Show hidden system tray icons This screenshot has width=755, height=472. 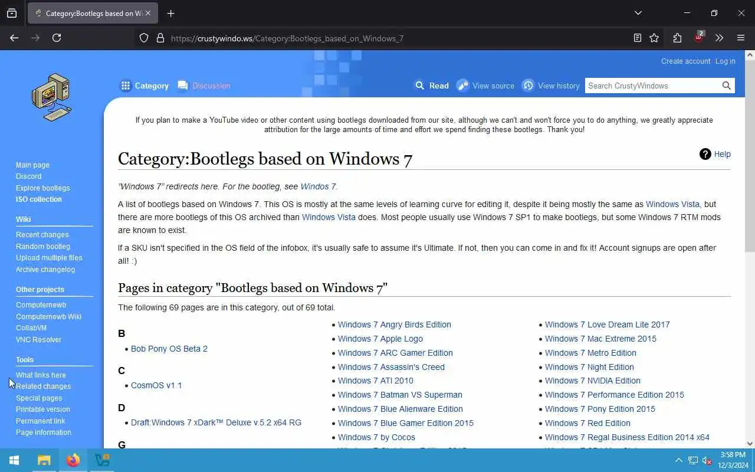click(x=678, y=460)
